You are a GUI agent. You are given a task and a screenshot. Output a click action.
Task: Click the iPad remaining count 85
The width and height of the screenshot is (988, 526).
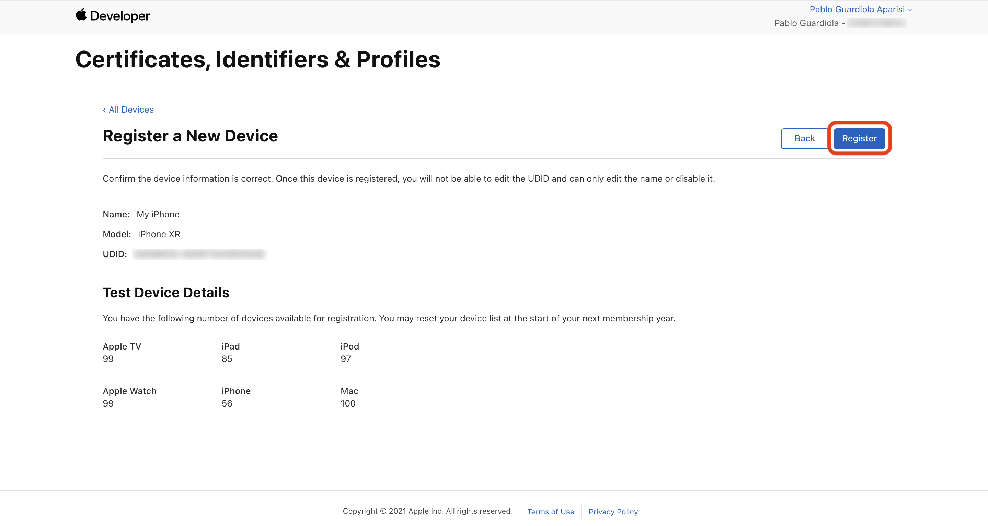[x=227, y=359]
